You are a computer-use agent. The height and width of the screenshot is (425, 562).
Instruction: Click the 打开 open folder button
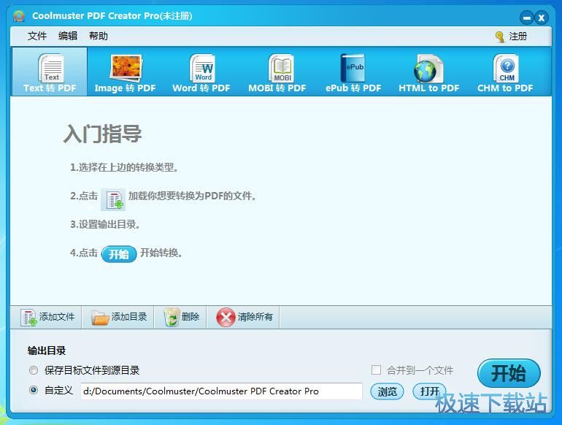point(429,391)
